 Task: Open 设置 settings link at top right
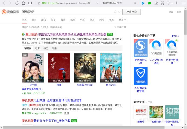[171, 12]
